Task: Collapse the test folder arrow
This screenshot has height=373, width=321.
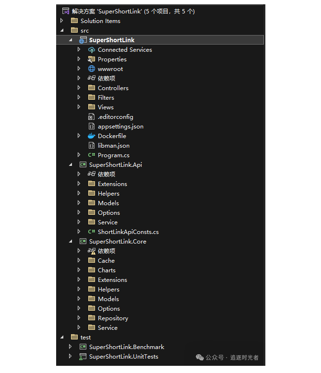Action: point(61,338)
